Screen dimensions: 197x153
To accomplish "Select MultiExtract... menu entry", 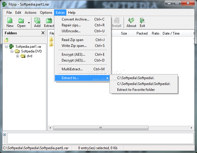I will (83, 69).
